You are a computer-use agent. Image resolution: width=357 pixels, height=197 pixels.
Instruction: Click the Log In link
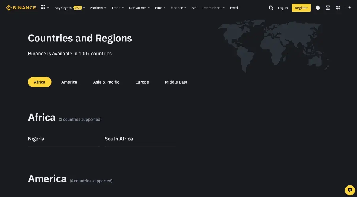pyautogui.click(x=283, y=8)
